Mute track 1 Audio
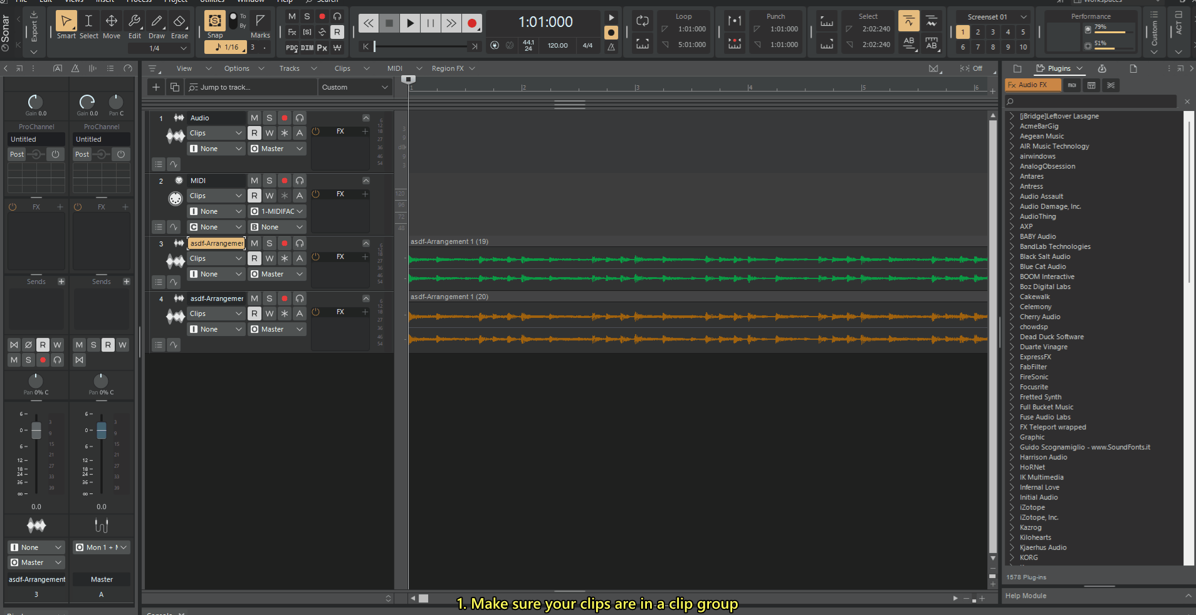The image size is (1196, 615). (x=254, y=118)
